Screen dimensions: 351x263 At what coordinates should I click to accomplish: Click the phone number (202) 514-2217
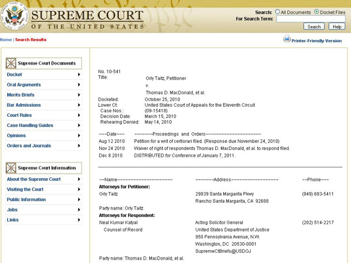coord(318,223)
